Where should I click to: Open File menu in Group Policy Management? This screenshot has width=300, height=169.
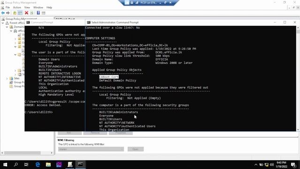7,8
